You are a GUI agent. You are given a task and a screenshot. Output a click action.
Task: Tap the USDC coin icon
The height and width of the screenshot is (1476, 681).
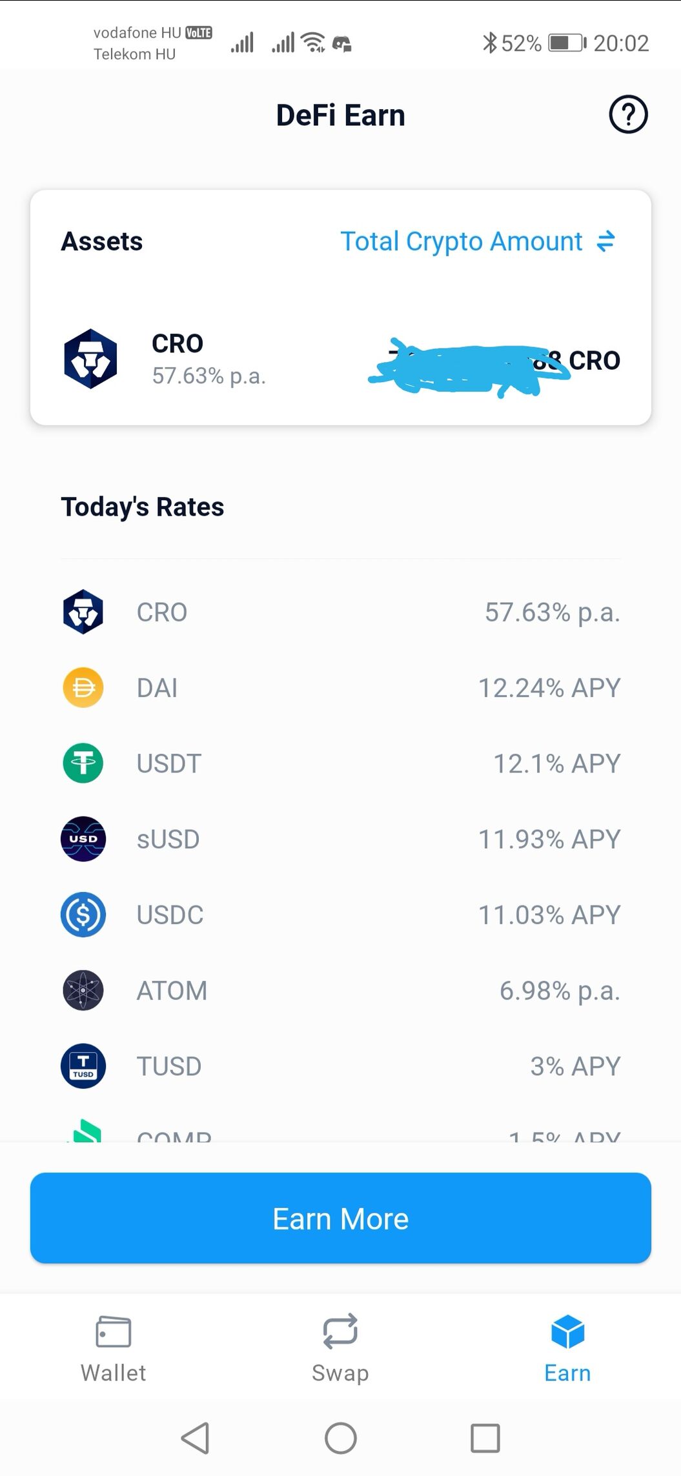[83, 915]
